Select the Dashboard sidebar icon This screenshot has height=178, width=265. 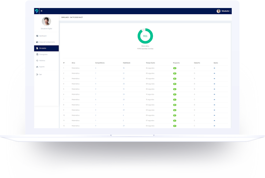click(37, 35)
